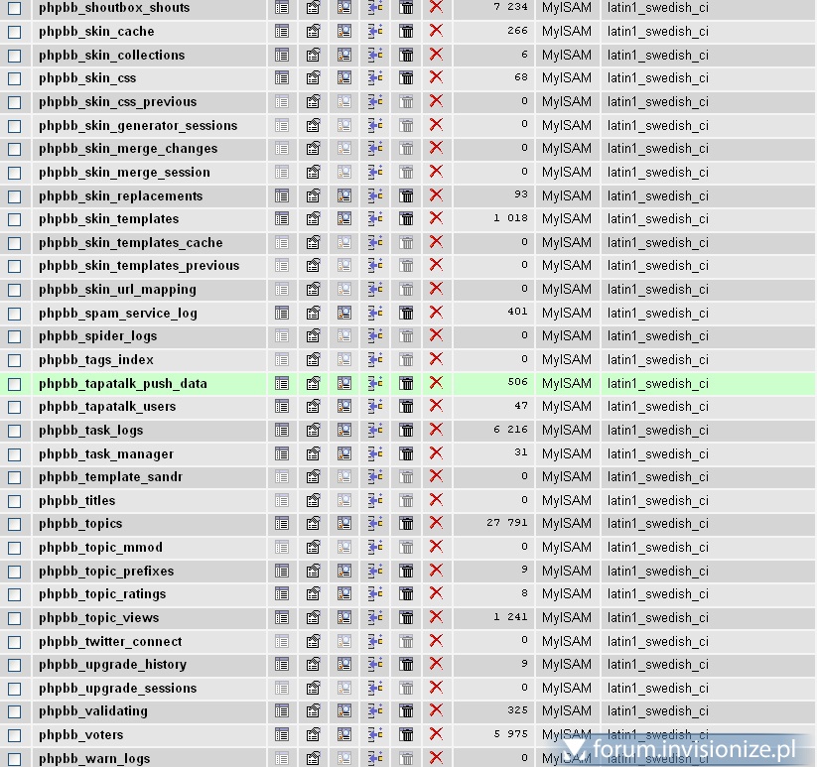Structure icon for phpbb_spider_logs row
This screenshot has height=767, width=817.
313,336
